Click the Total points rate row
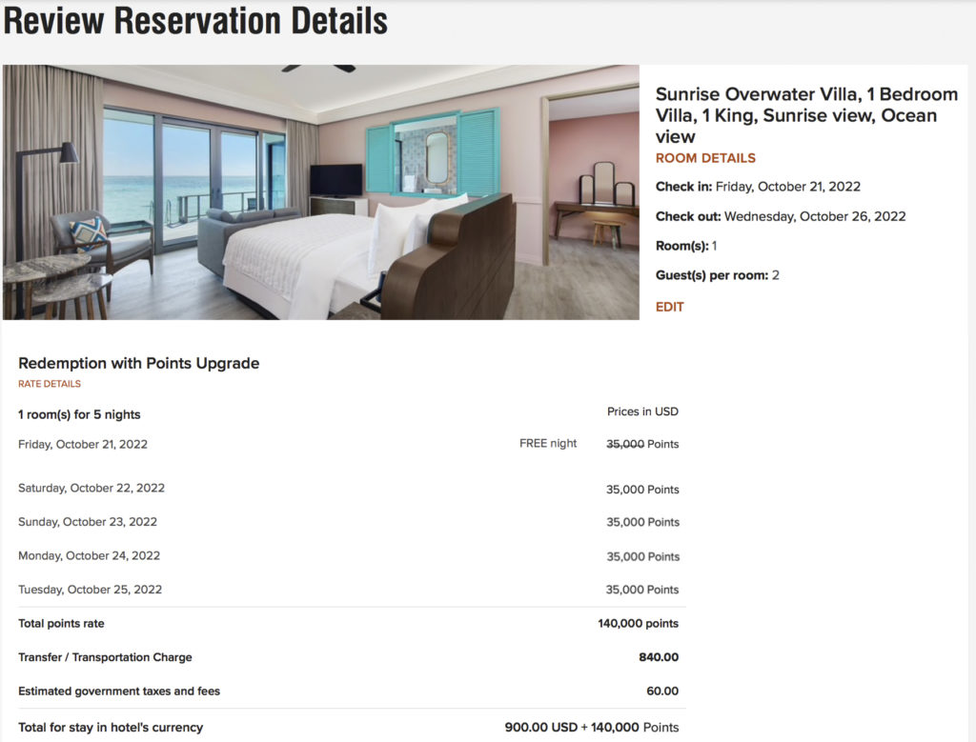This screenshot has height=742, width=976. click(61, 623)
